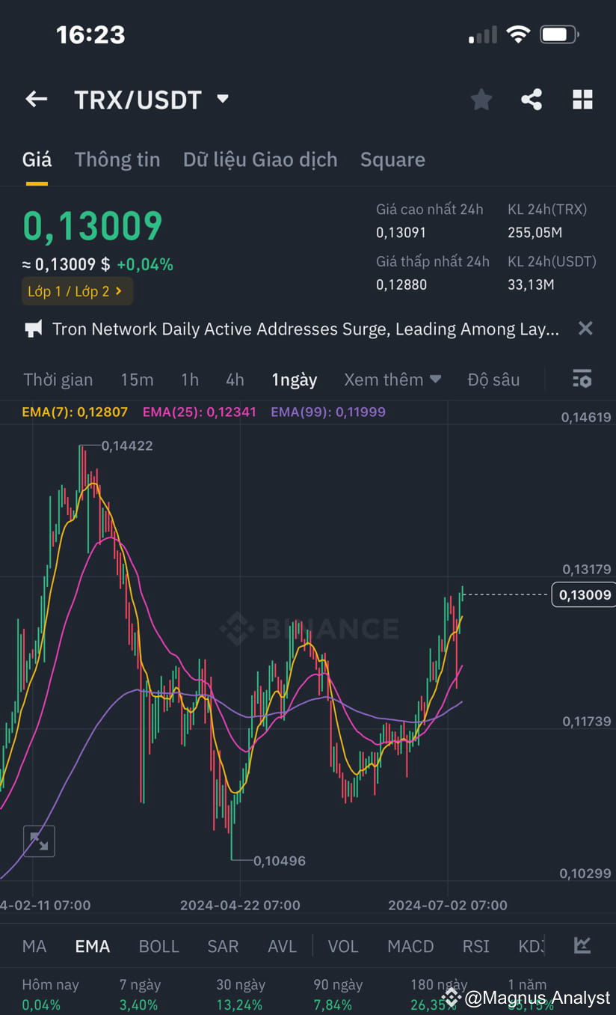The height and width of the screenshot is (1015, 616).
Task: Tap the 7 ngày 3,40% performance
Action: [x=140, y=995]
